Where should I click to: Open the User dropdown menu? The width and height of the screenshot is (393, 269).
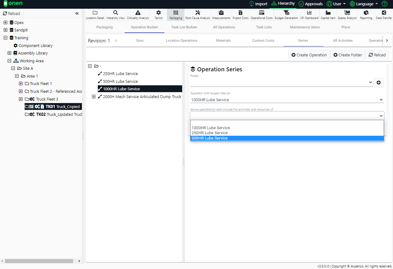[x=336, y=4]
